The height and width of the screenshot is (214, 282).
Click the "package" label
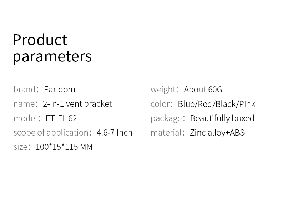[x=166, y=118]
